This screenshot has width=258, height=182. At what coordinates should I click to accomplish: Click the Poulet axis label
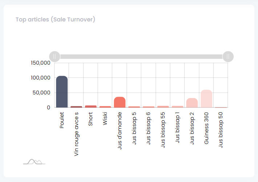click(62, 120)
